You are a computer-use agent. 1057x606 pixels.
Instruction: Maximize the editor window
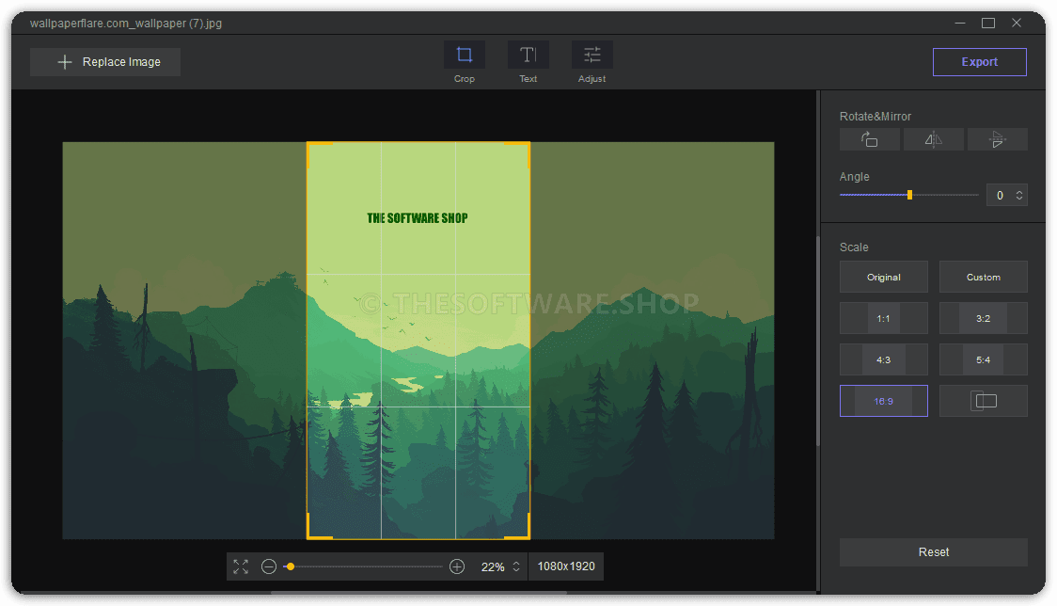coord(988,23)
